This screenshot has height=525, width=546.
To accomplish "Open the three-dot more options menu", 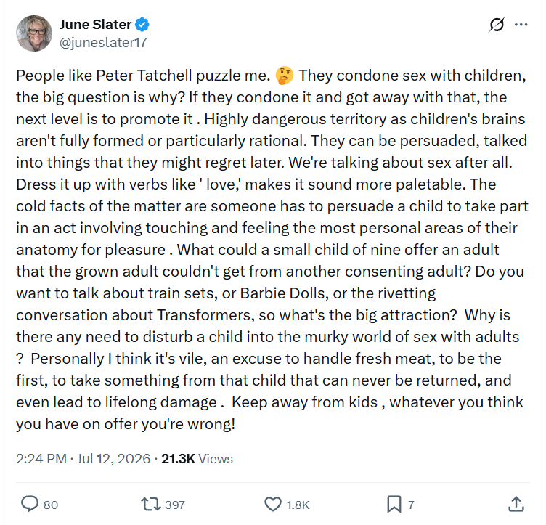I will (521, 25).
